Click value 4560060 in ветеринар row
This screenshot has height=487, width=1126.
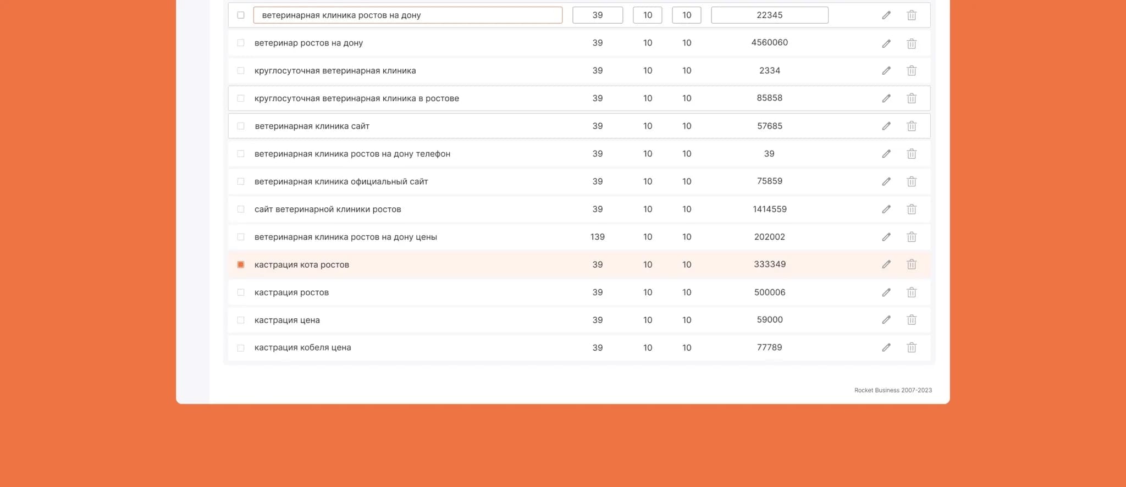[769, 43]
